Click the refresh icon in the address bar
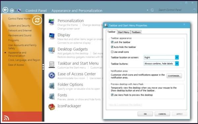This screenshot has height=124, width=198. tap(152, 10)
